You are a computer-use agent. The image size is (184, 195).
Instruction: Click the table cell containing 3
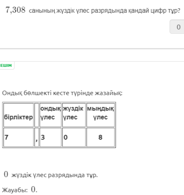pos(50,137)
